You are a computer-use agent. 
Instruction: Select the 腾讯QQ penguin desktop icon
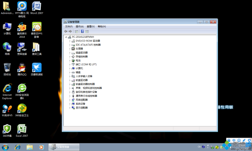[x=22, y=69]
